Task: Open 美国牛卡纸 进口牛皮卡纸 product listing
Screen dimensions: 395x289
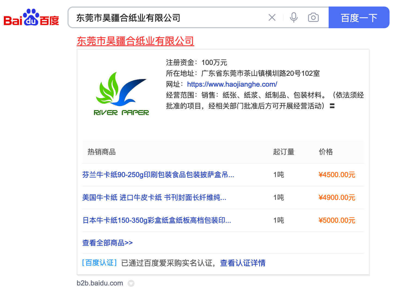Action: coord(154,197)
